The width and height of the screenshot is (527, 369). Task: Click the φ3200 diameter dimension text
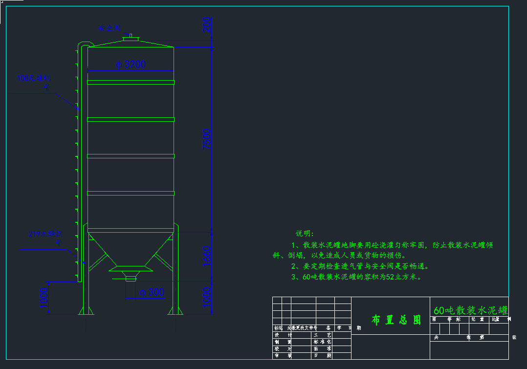point(131,64)
